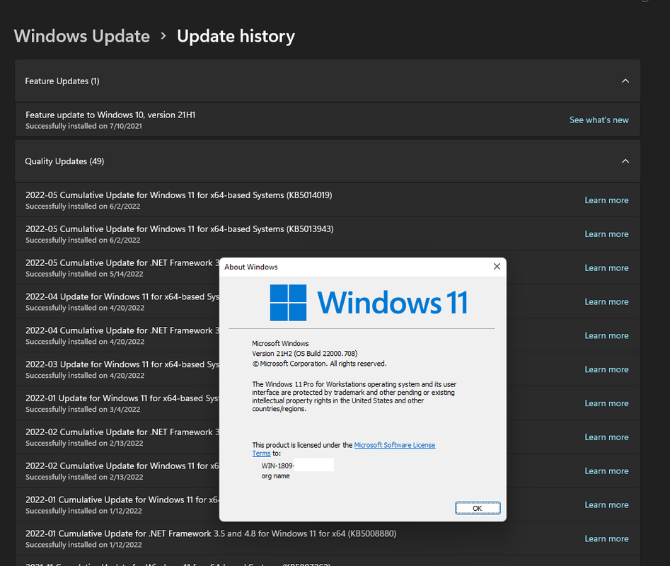Select 2022-05 Cumulative Update (KB5014019) row
The image size is (670, 566).
pos(328,200)
